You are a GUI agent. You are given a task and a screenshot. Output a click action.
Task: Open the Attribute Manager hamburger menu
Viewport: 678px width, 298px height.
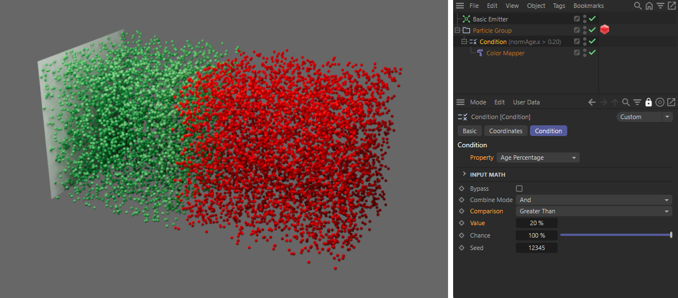pos(460,102)
